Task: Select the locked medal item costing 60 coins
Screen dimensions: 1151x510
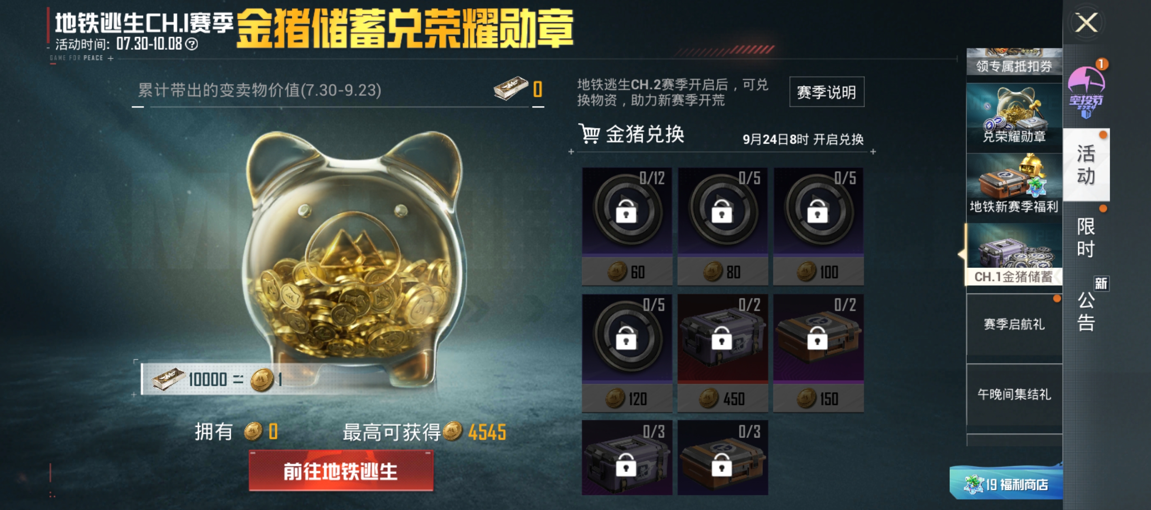Action: point(627,226)
